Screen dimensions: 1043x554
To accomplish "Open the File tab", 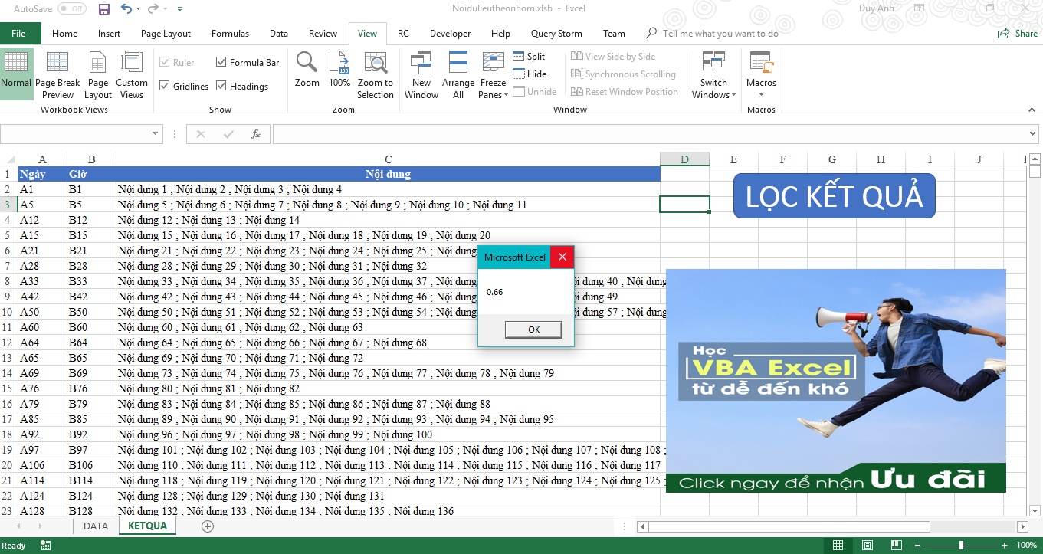I will [18, 34].
